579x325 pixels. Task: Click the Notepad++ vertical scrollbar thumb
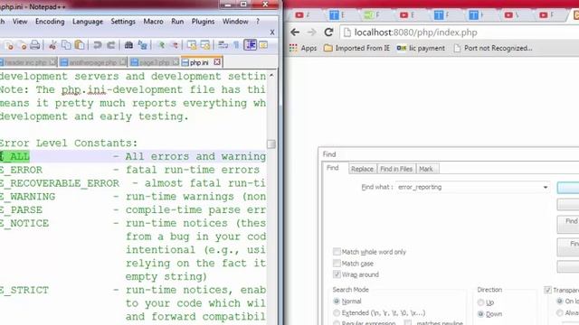pyautogui.click(x=271, y=144)
